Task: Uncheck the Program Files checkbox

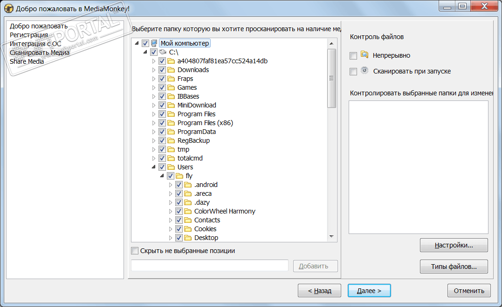Action: 162,114
